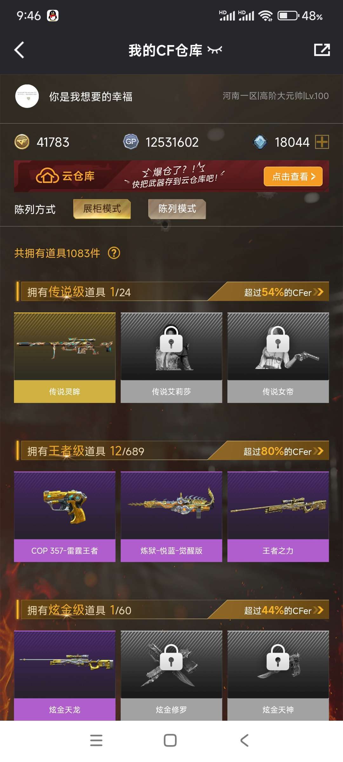The width and height of the screenshot is (343, 762).
Task: Add diamonds with the plus icon
Action: click(322, 142)
